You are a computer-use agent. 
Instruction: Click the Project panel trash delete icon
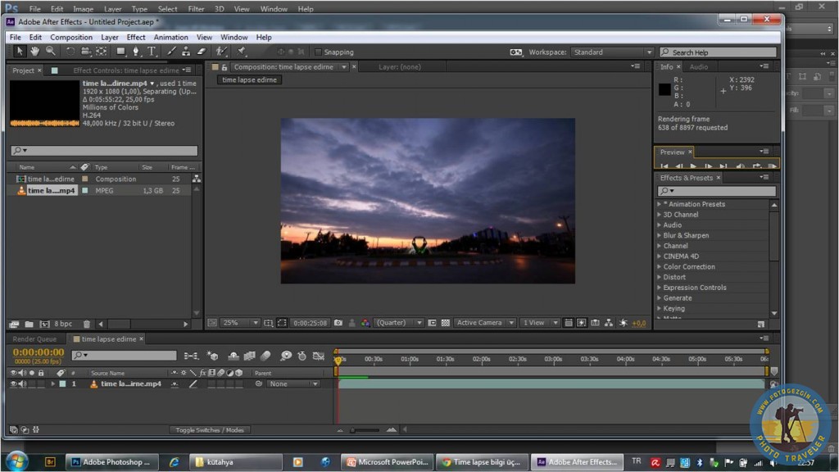[x=87, y=324]
